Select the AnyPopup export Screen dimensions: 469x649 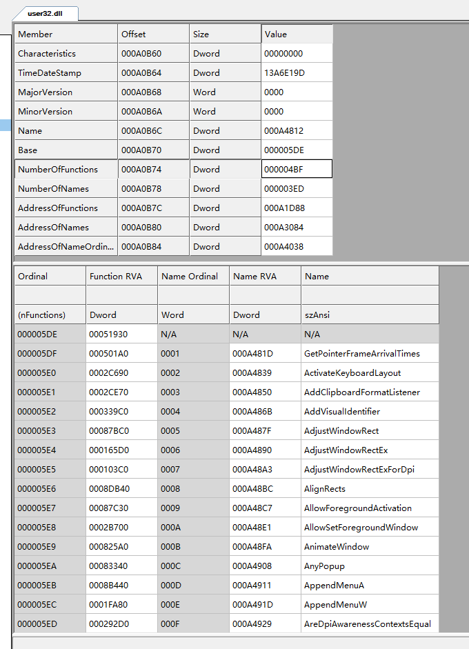point(370,566)
